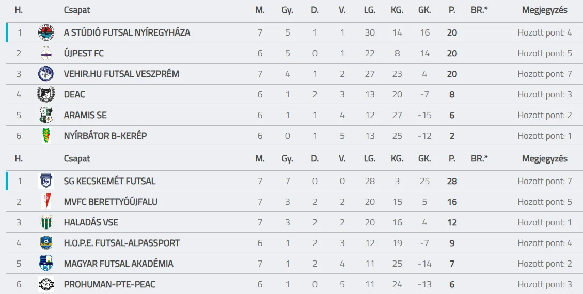The height and width of the screenshot is (294, 583).
Task: Click the SG Kecskemét Futsal crest
Action: tap(46, 182)
